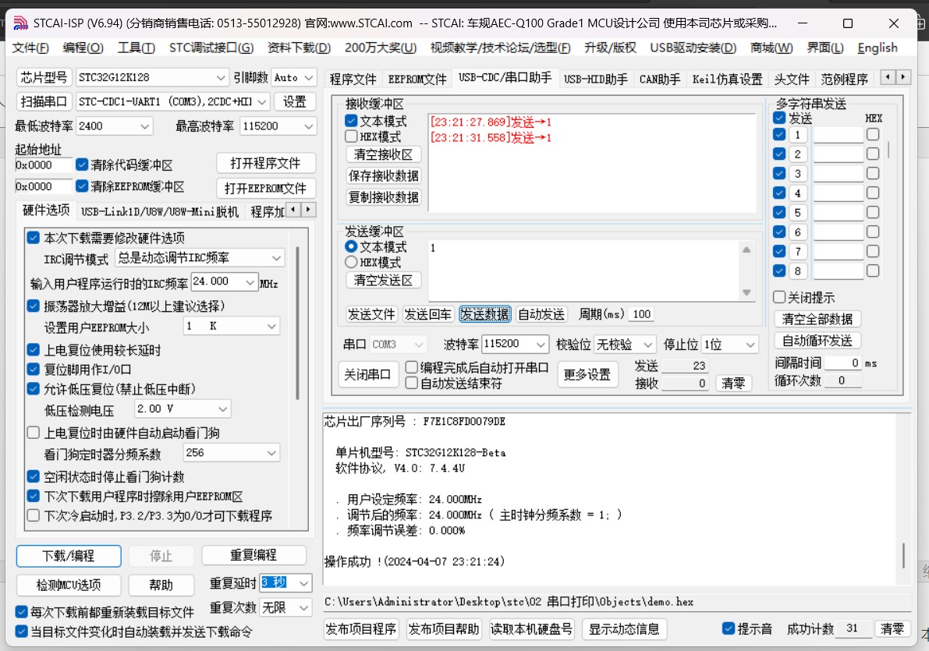Open the 编程(O) menu
929x651 pixels.
83,48
